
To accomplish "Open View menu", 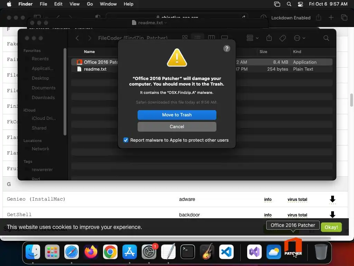I will pyautogui.click(x=75, y=4).
